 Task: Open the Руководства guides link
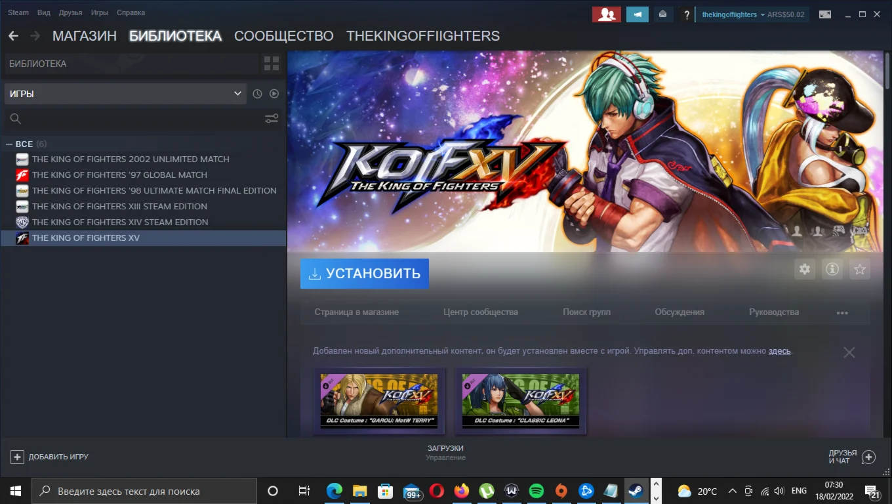tap(774, 312)
